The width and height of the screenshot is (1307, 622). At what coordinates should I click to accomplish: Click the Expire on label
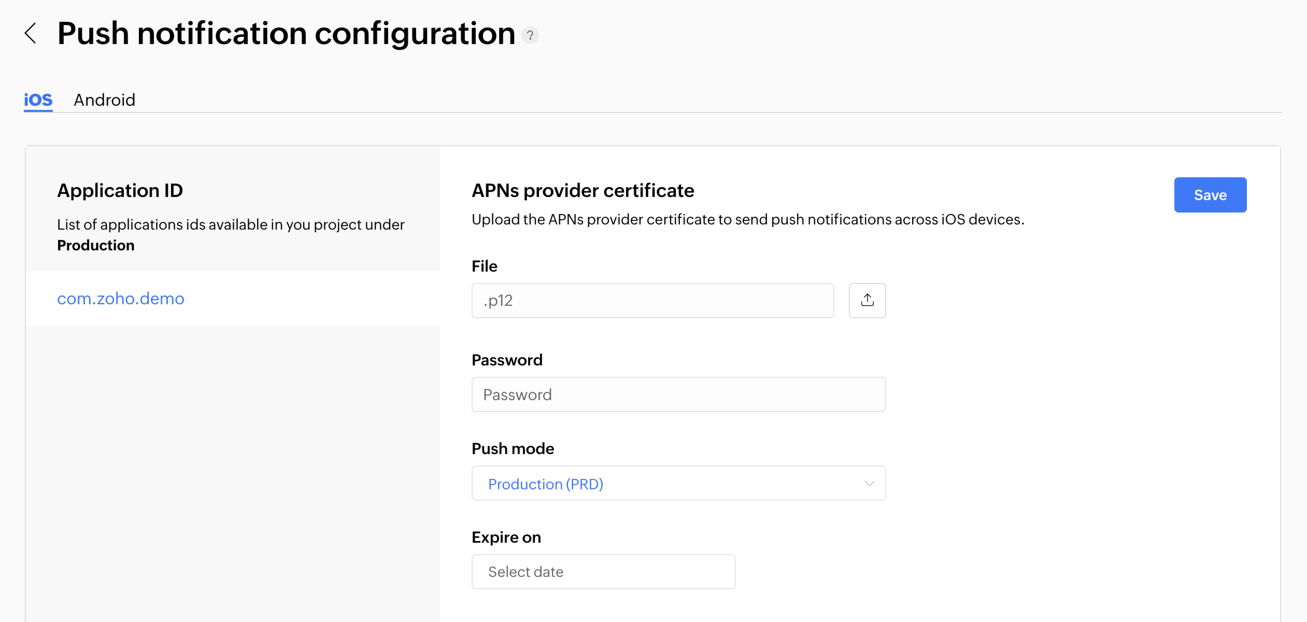click(x=506, y=537)
